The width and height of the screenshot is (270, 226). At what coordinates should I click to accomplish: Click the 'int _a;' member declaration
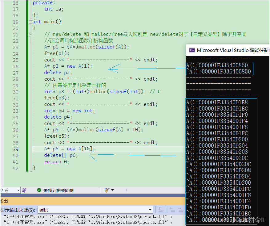tap(54, 9)
